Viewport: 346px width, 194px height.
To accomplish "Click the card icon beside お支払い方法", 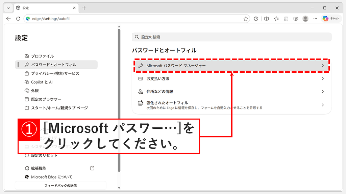I will click(x=141, y=78).
